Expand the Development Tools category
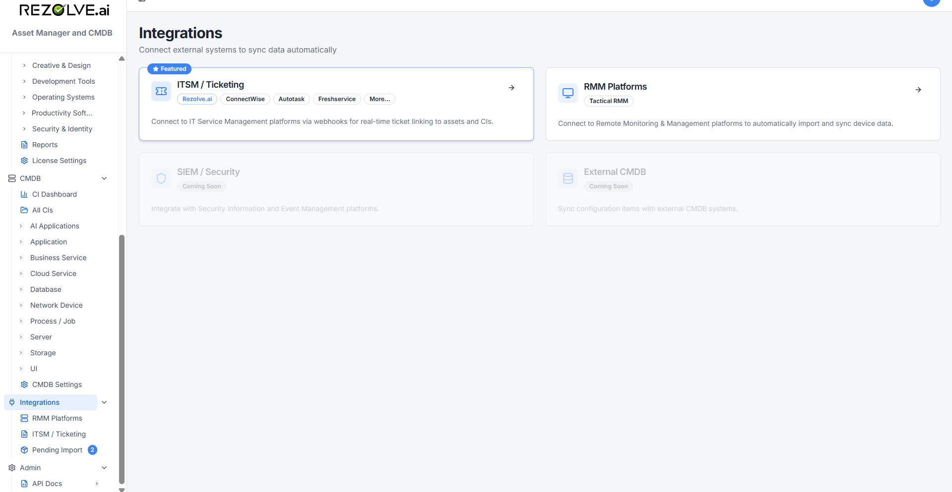This screenshot has width=952, height=492. pyautogui.click(x=24, y=81)
